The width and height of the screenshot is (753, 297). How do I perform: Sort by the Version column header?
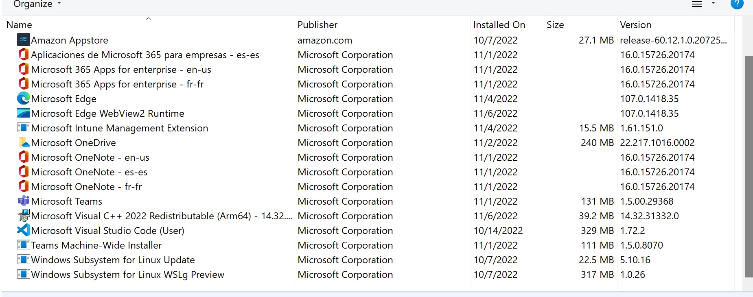[635, 25]
